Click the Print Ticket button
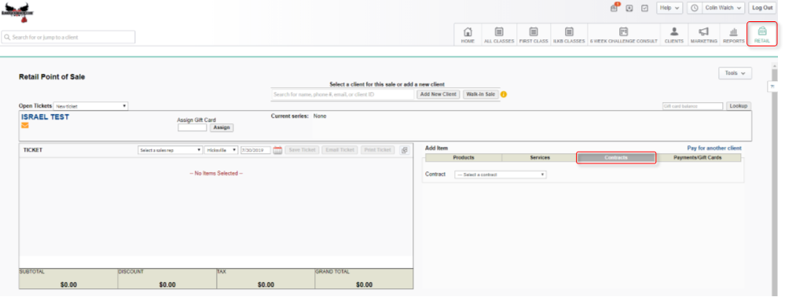 click(x=377, y=150)
